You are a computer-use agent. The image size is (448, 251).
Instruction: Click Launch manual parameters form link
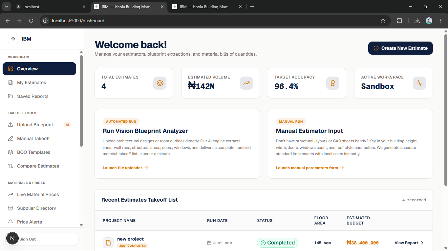tap(310, 168)
